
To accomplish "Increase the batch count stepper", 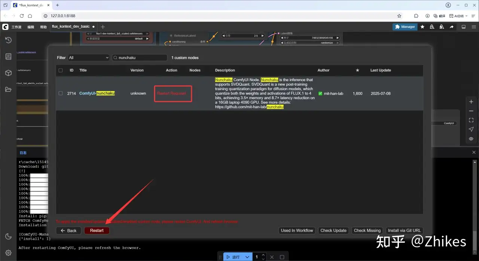I will click(x=263, y=255).
